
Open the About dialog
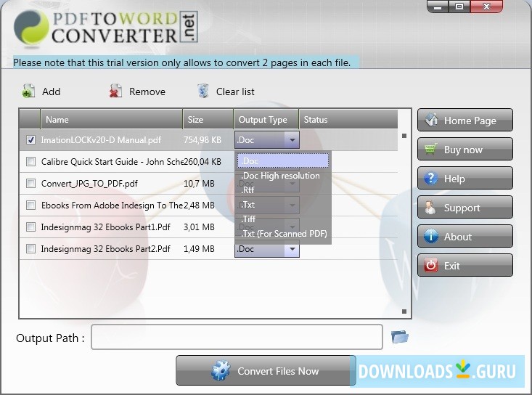(465, 236)
